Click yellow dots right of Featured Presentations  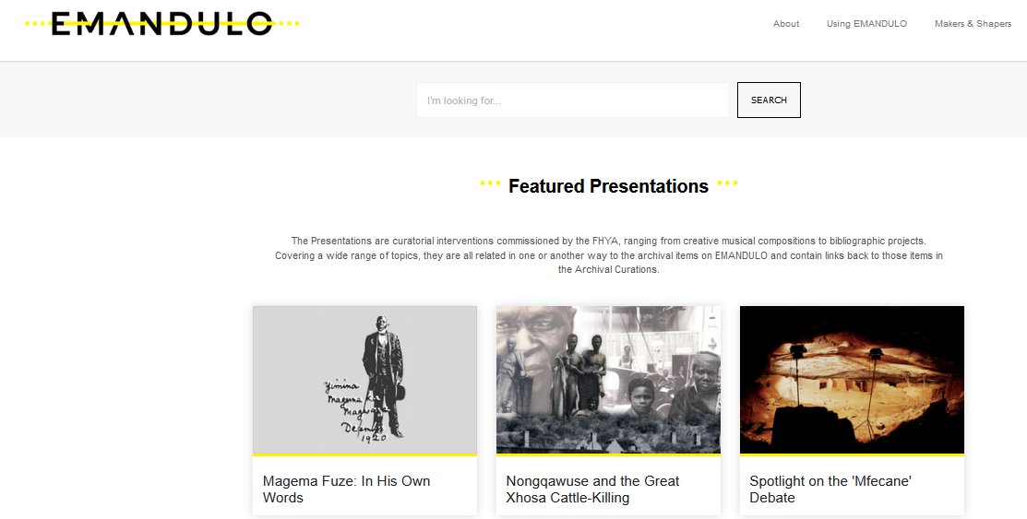click(727, 184)
